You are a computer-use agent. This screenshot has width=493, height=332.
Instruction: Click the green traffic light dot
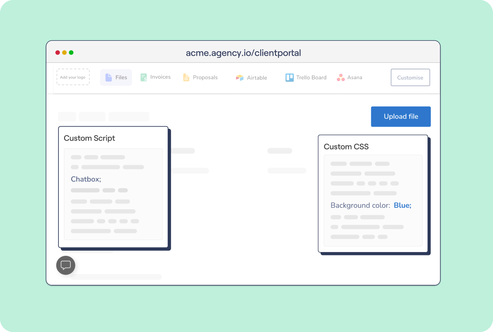(x=71, y=53)
